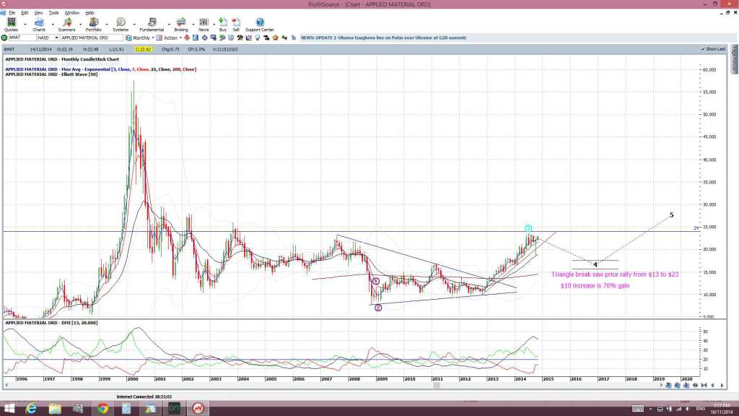Click the circled wave 2 marker

378,308
